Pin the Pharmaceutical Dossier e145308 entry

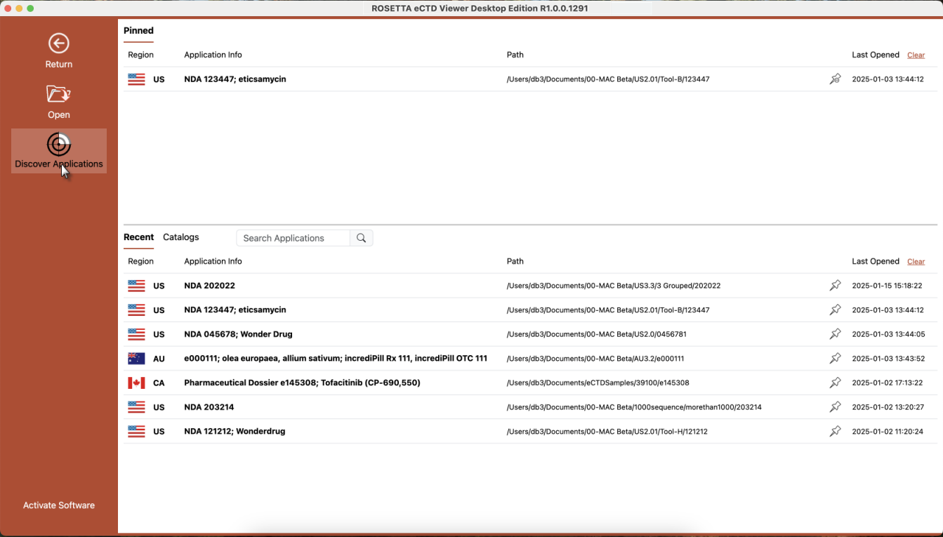(835, 383)
